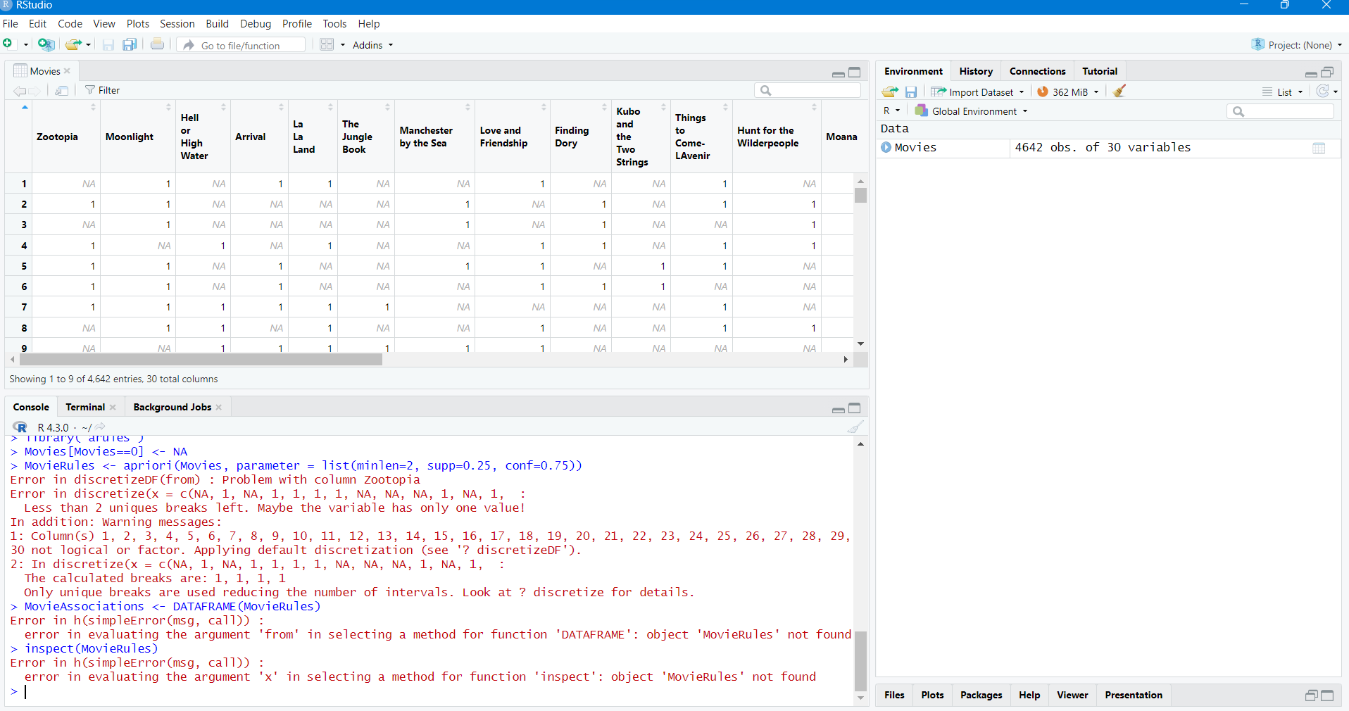
Task: Click the Print icon in main toolbar
Action: [157, 44]
